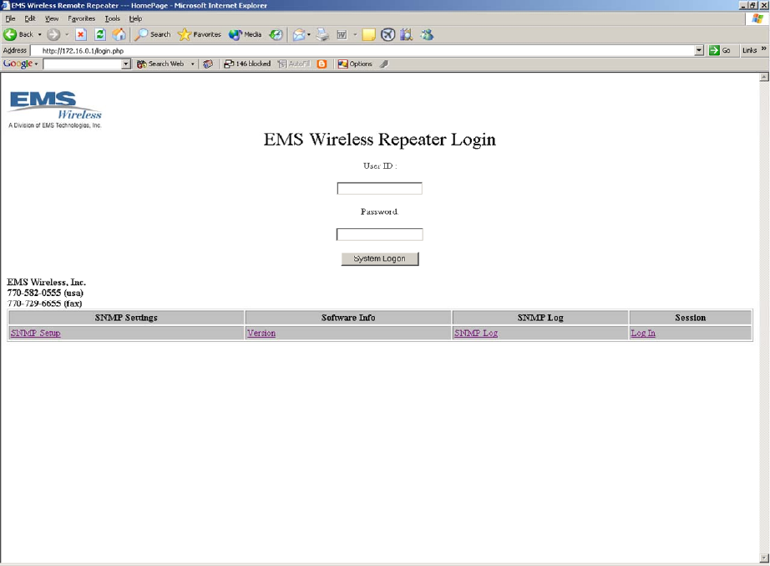Open the Google toolbar logo menu
This screenshot has width=770, height=566.
pos(20,64)
